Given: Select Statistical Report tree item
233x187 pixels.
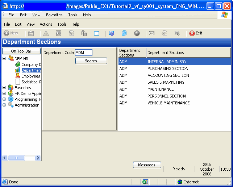Looking at the screenshot, I should (x=31, y=82).
